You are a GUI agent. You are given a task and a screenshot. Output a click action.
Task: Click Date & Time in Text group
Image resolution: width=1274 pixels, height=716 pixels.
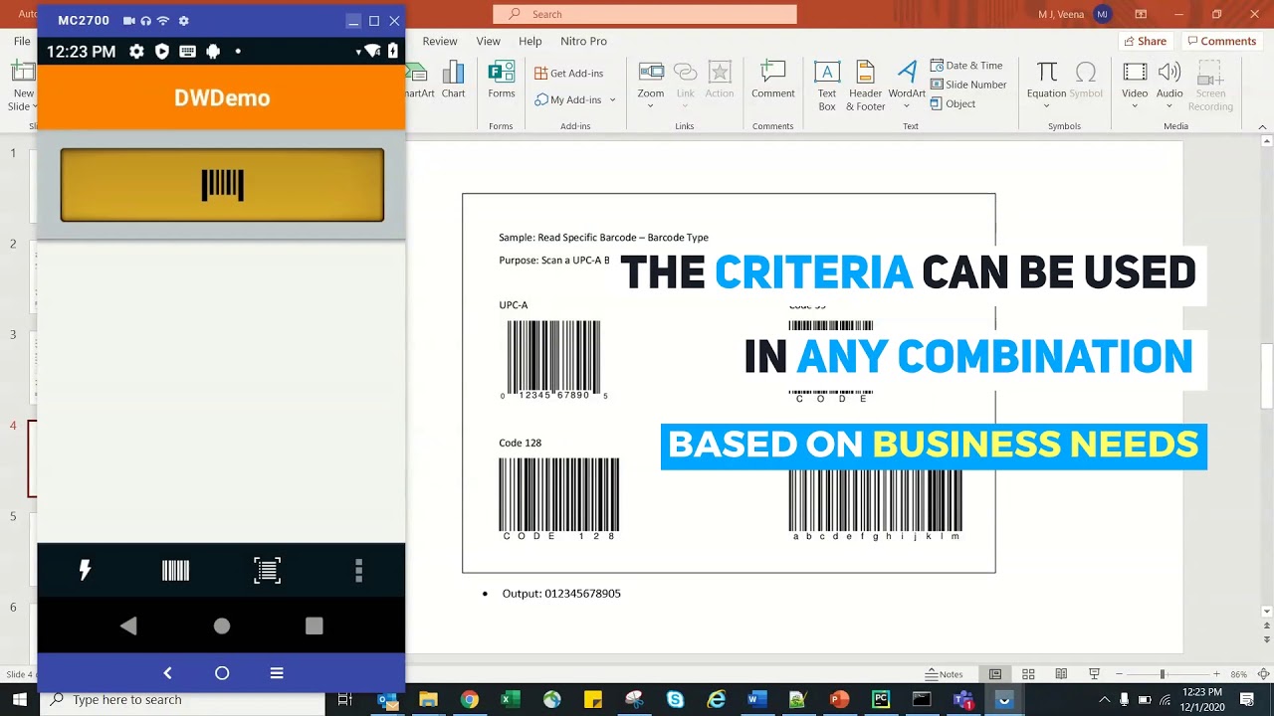click(966, 66)
